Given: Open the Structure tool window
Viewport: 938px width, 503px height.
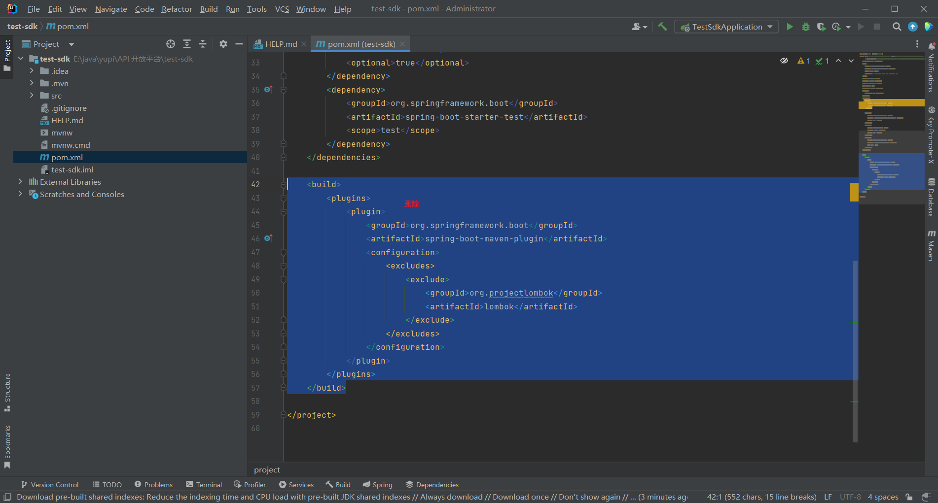Looking at the screenshot, I should coord(7,393).
